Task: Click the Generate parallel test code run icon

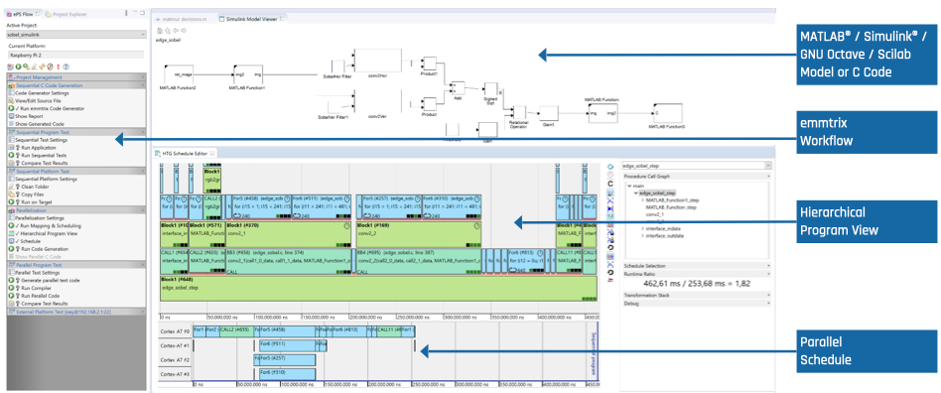Action: [x=11, y=280]
